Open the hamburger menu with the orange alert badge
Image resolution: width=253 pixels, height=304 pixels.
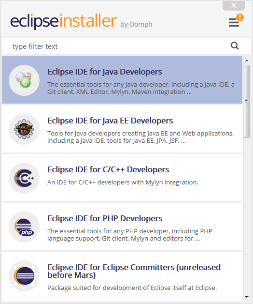(236, 21)
